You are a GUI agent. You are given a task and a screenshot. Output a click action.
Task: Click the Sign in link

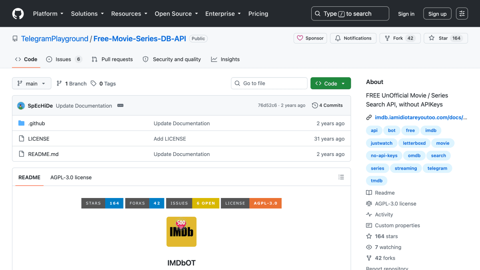(x=406, y=14)
